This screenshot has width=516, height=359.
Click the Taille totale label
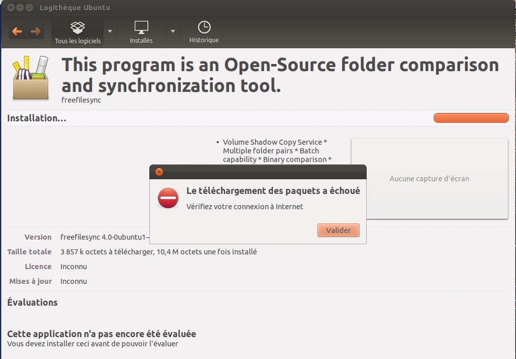pyautogui.click(x=29, y=252)
